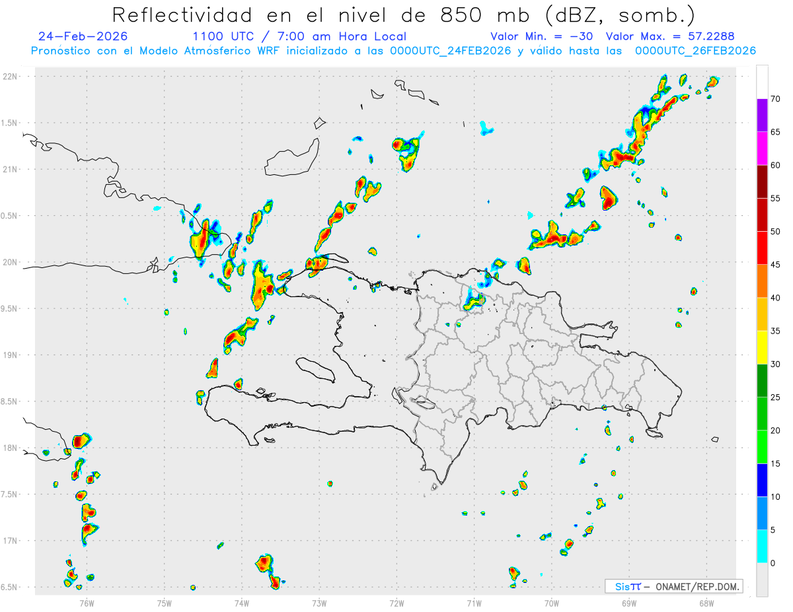Click the '18N' latitude axis label

(11, 448)
